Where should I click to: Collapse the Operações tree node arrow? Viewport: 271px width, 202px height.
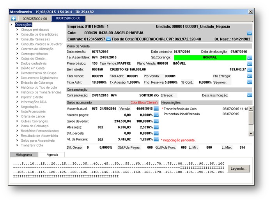[11, 25]
